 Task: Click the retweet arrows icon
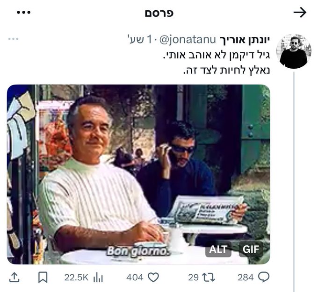click(x=209, y=277)
